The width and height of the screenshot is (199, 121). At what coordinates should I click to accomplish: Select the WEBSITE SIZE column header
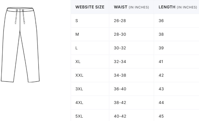90,7
